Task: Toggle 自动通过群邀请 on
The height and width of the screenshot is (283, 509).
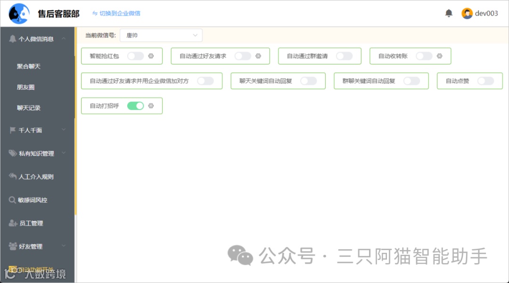Action: pos(345,56)
